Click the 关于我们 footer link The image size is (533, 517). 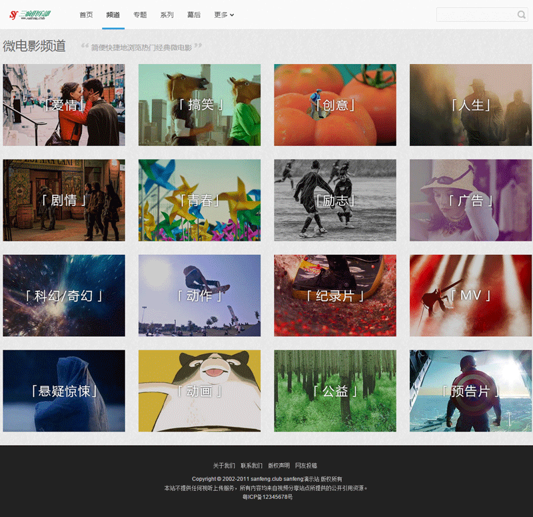coord(224,466)
